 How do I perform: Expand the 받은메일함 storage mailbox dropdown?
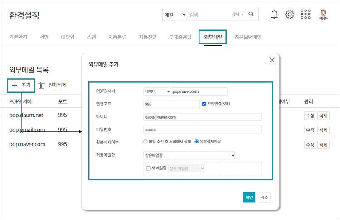pyautogui.click(x=189, y=155)
